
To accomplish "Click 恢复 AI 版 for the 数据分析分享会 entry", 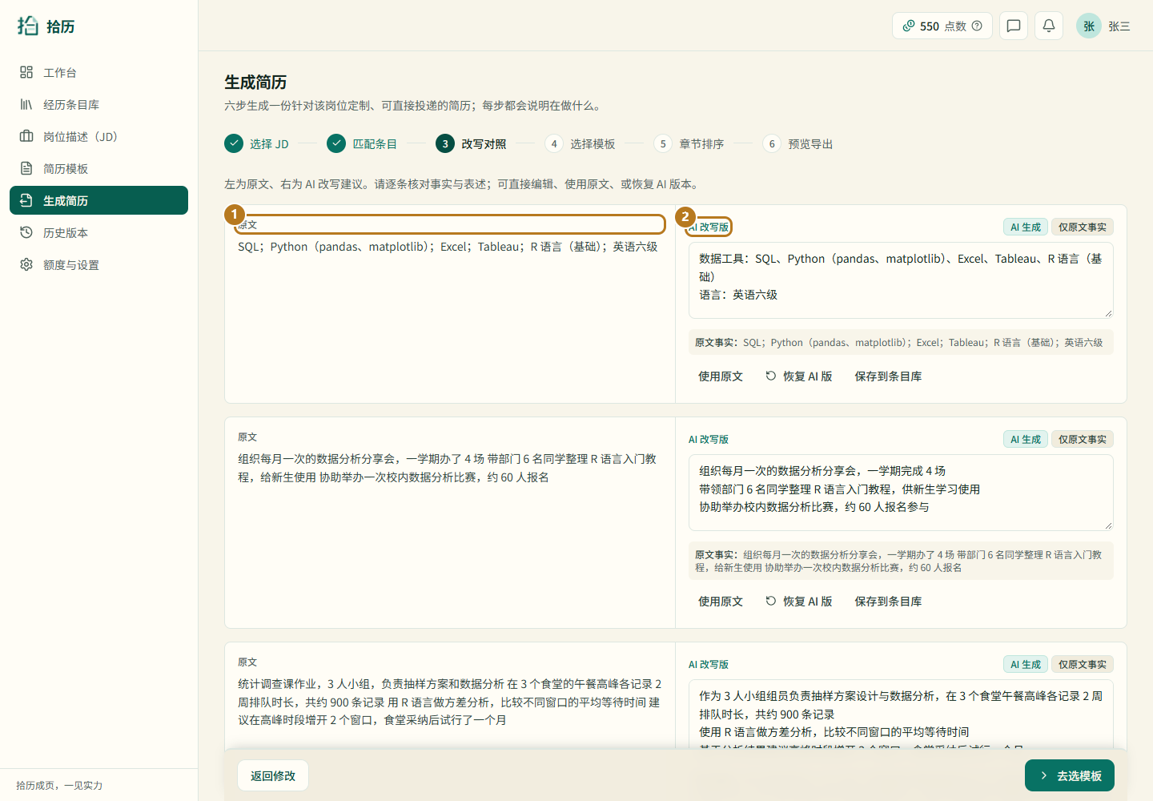I will [799, 601].
